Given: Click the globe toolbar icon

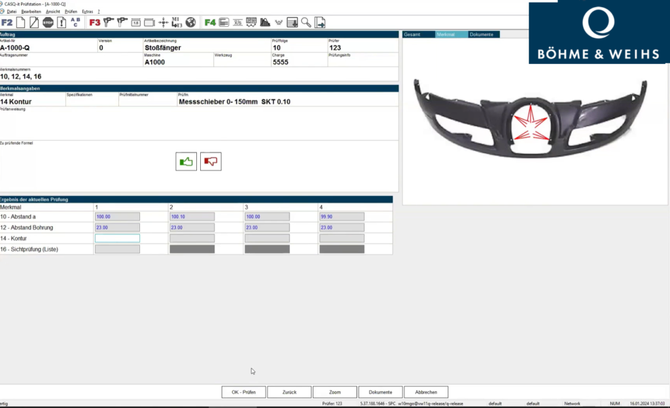Looking at the screenshot, I should (x=190, y=22).
